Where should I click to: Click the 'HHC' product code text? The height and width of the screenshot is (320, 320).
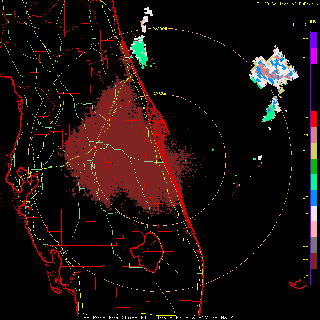tap(312, 21)
